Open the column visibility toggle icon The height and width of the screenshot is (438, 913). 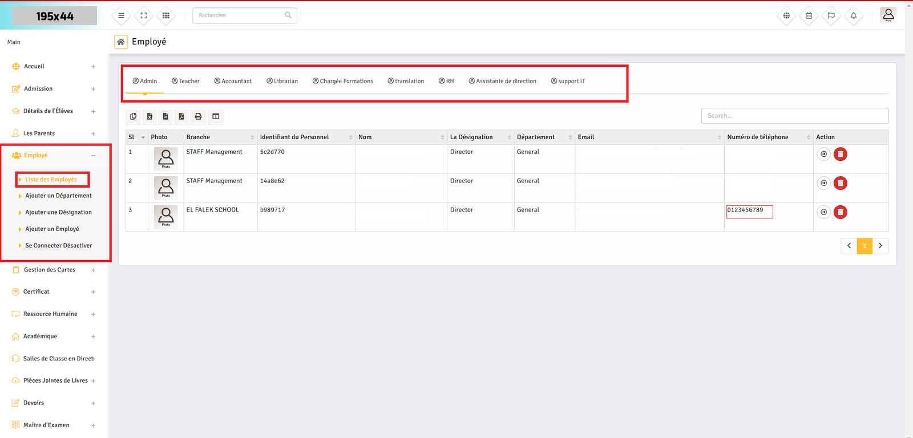216,116
